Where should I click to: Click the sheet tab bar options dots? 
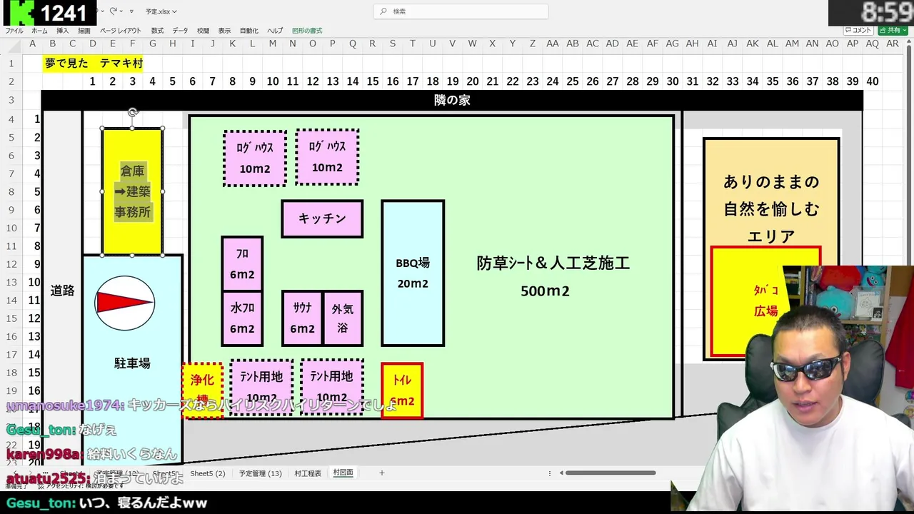click(x=550, y=473)
